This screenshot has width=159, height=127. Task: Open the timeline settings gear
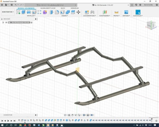tap(156, 121)
